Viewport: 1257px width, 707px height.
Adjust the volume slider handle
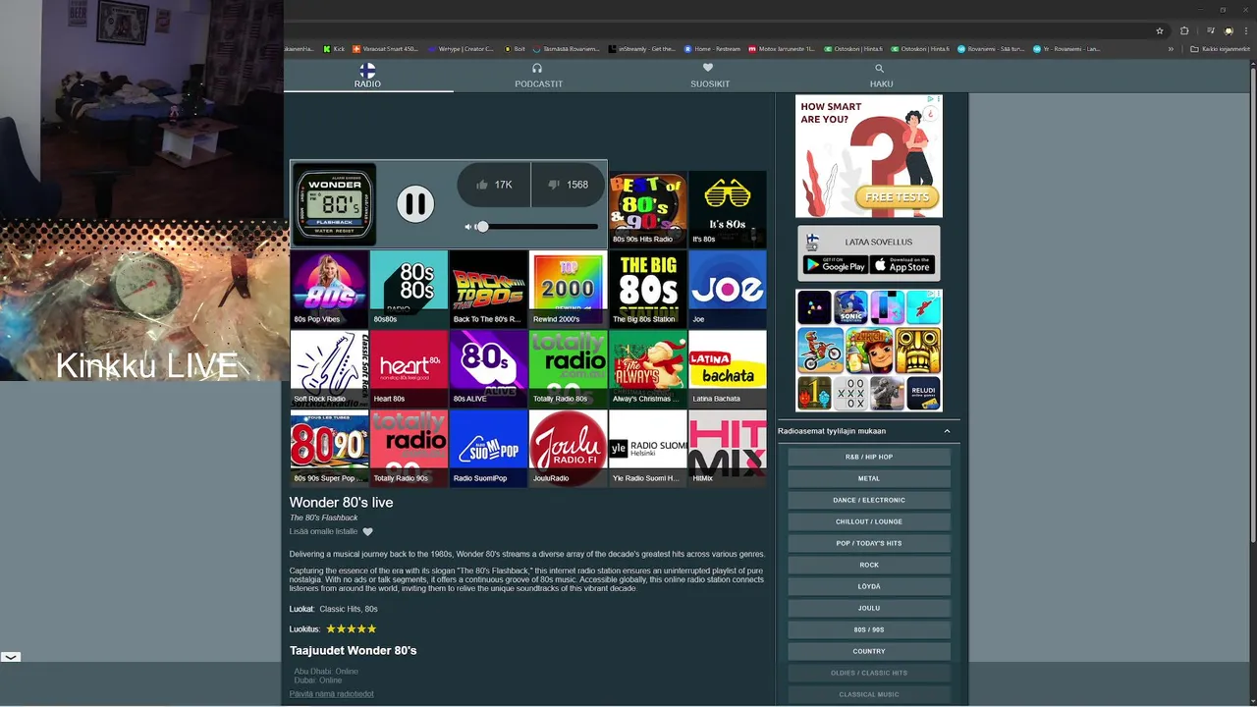pyautogui.click(x=482, y=227)
